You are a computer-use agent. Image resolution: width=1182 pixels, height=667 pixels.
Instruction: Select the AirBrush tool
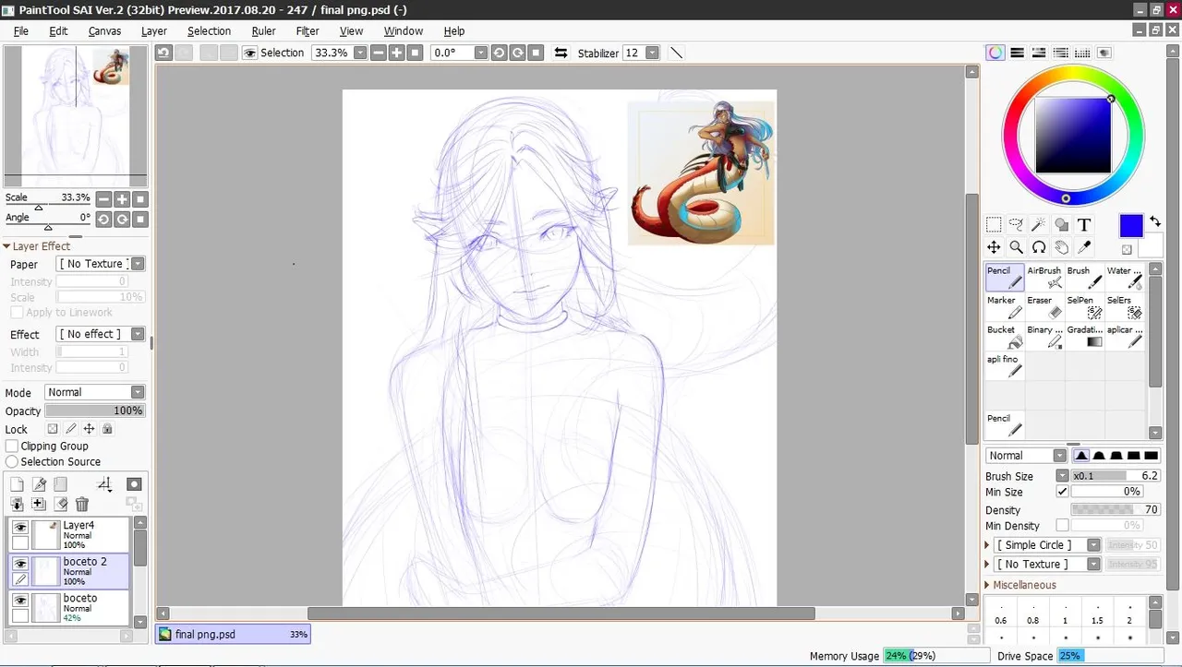pos(1044,278)
